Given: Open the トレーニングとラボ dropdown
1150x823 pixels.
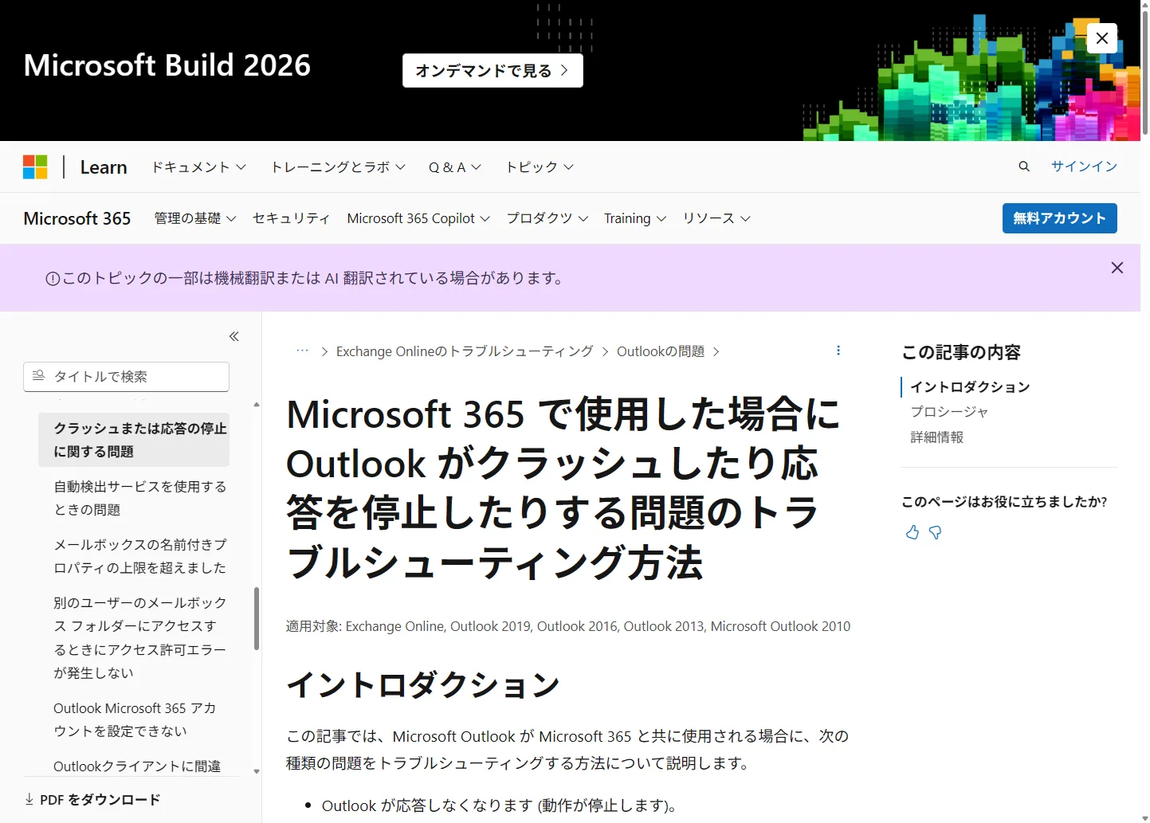Looking at the screenshot, I should tap(339, 167).
